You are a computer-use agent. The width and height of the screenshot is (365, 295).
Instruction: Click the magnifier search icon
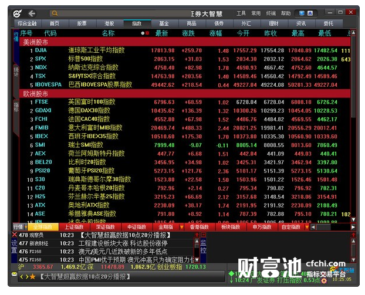[x=55, y=13]
